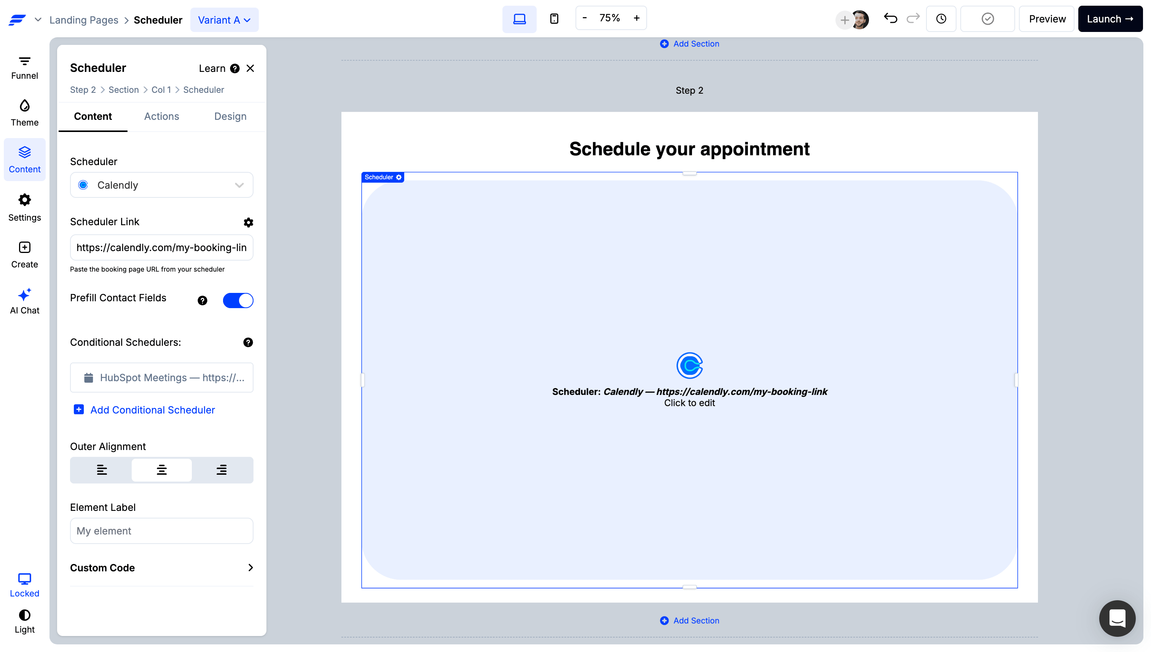Open the Variant A dropdown

point(224,20)
